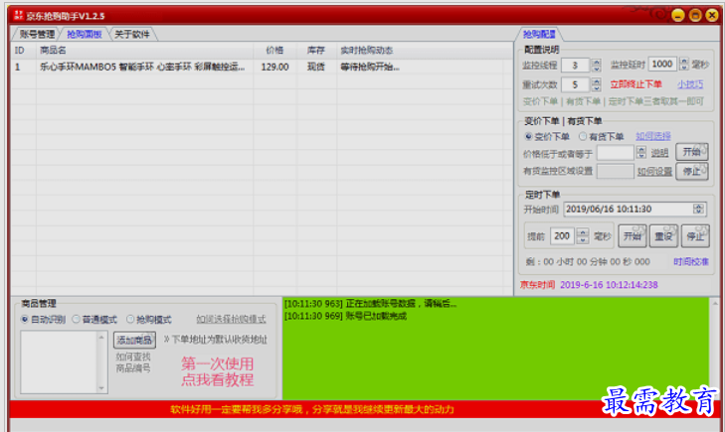Click 开始 in the 变价下单 section

coord(692,152)
